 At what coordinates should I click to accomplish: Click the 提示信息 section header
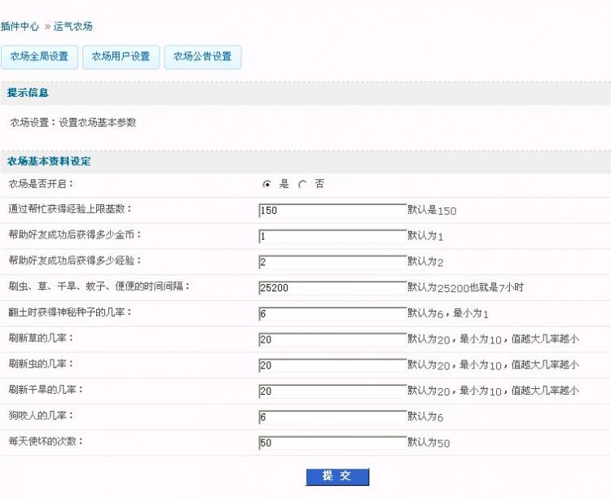(28, 93)
